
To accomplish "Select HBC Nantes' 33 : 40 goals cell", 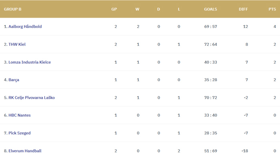I will point(210,115).
